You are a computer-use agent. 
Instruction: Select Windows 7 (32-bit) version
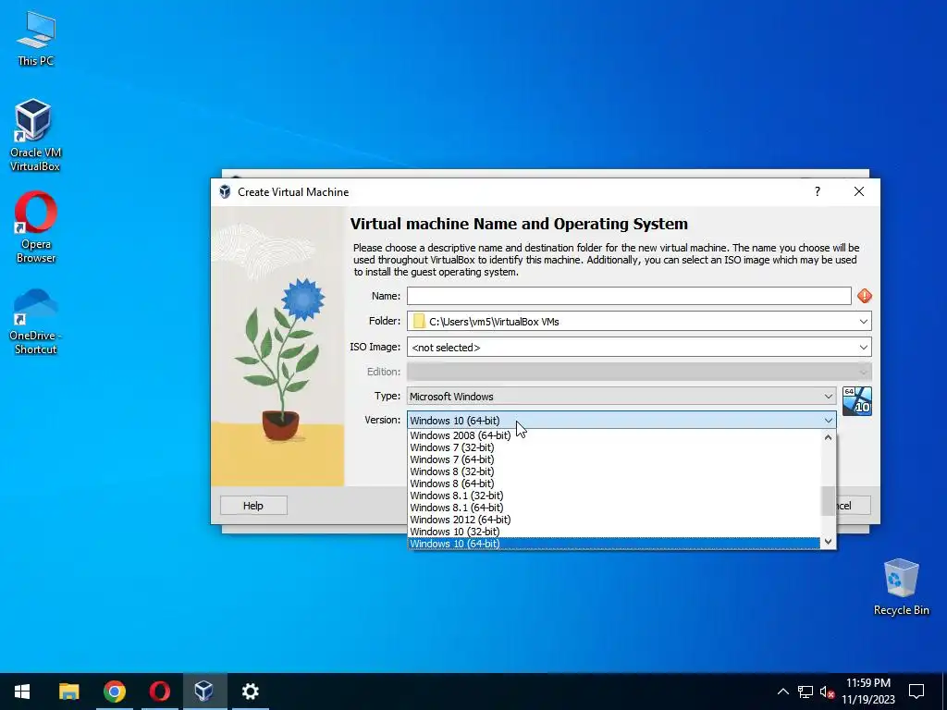click(x=614, y=447)
